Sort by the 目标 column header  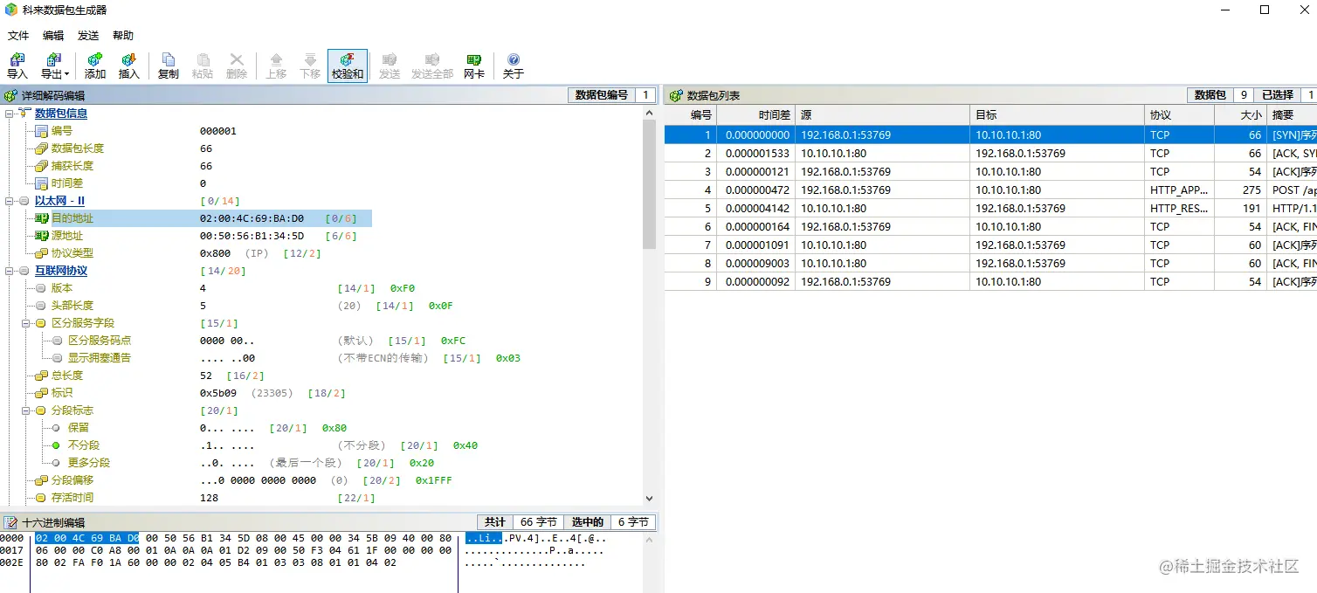pyautogui.click(x=1058, y=114)
